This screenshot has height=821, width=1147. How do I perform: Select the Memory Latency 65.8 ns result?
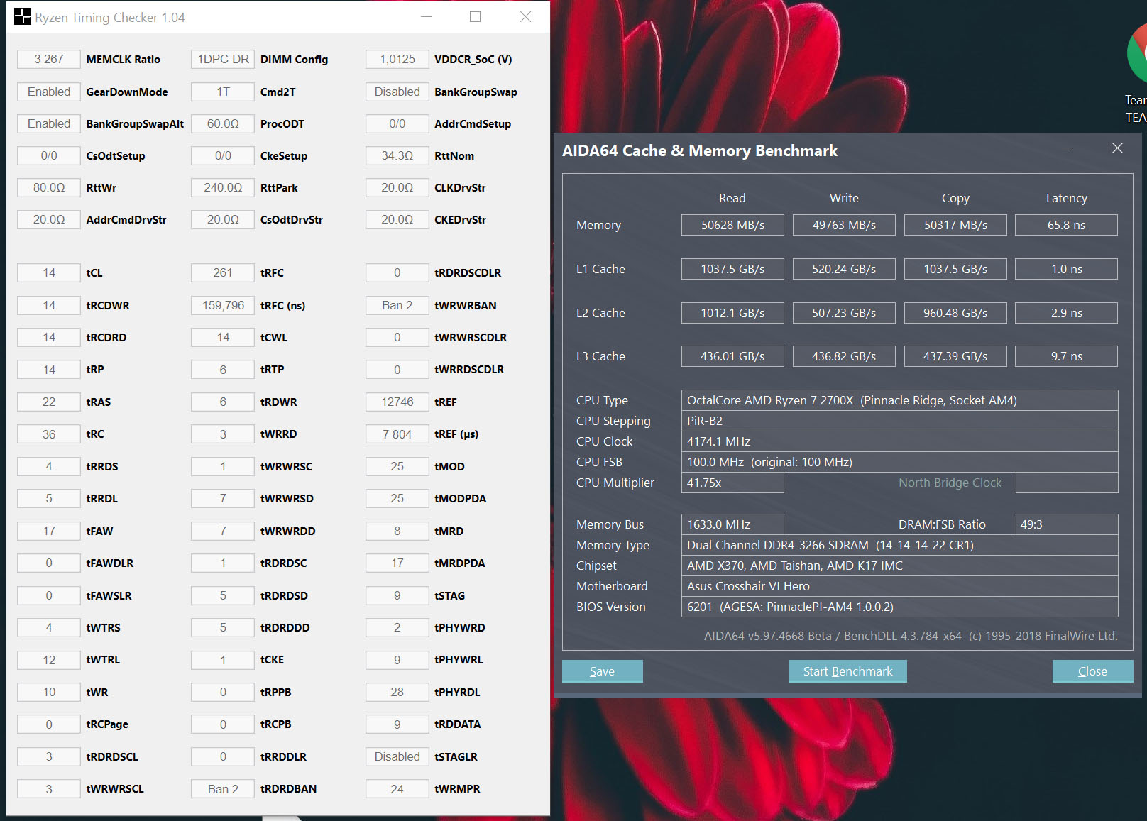pos(1066,225)
